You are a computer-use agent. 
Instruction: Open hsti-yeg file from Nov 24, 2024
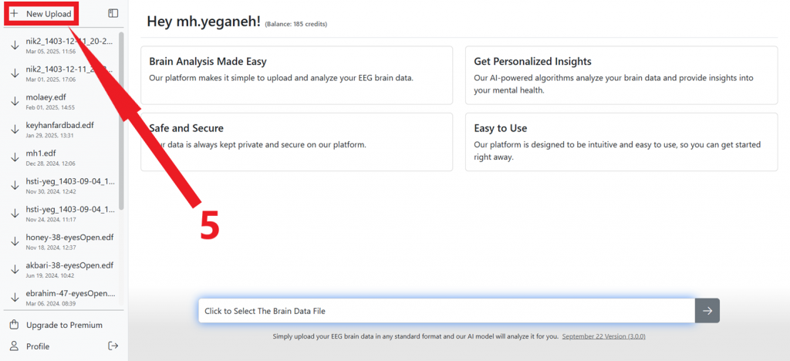coord(69,213)
